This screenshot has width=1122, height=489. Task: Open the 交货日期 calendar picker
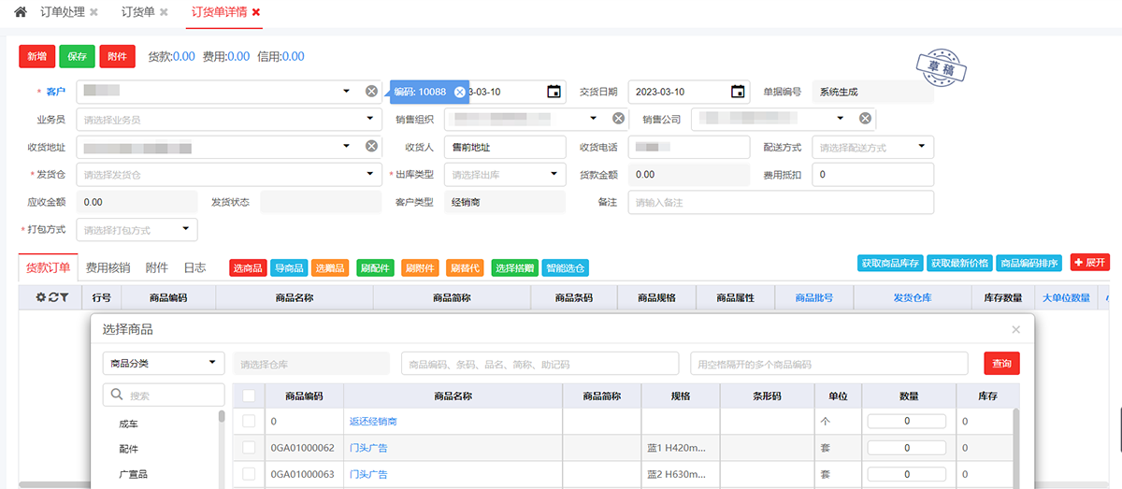point(738,92)
